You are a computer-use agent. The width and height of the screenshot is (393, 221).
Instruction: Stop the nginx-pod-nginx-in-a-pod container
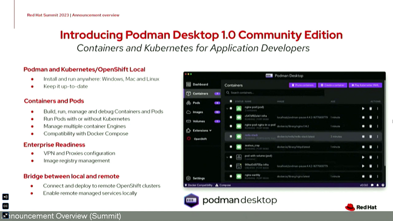pyautogui.click(x=363, y=126)
